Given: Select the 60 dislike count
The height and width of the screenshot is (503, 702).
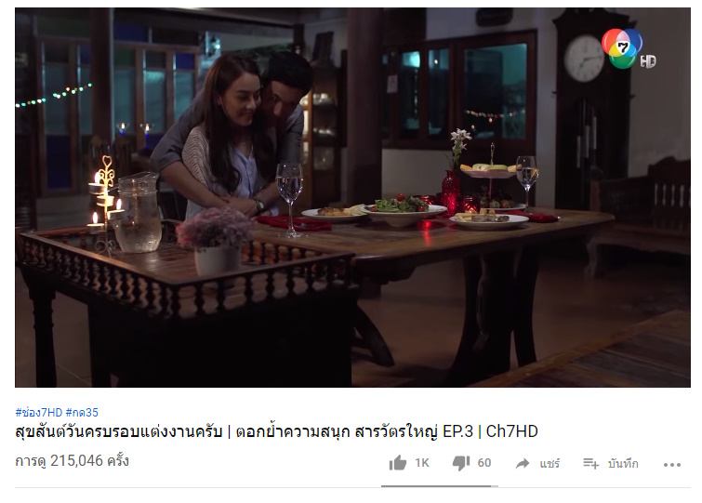Looking at the screenshot, I should click(484, 463).
